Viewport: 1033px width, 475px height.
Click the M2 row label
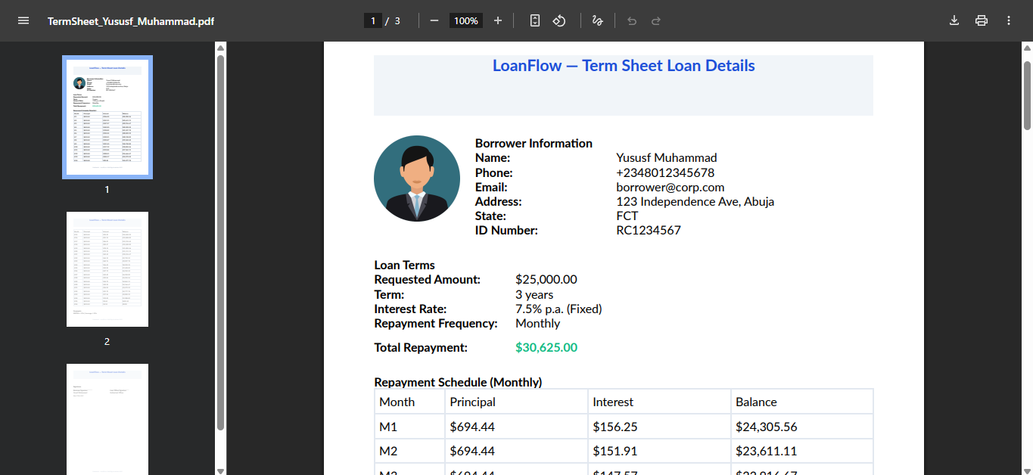point(388,452)
